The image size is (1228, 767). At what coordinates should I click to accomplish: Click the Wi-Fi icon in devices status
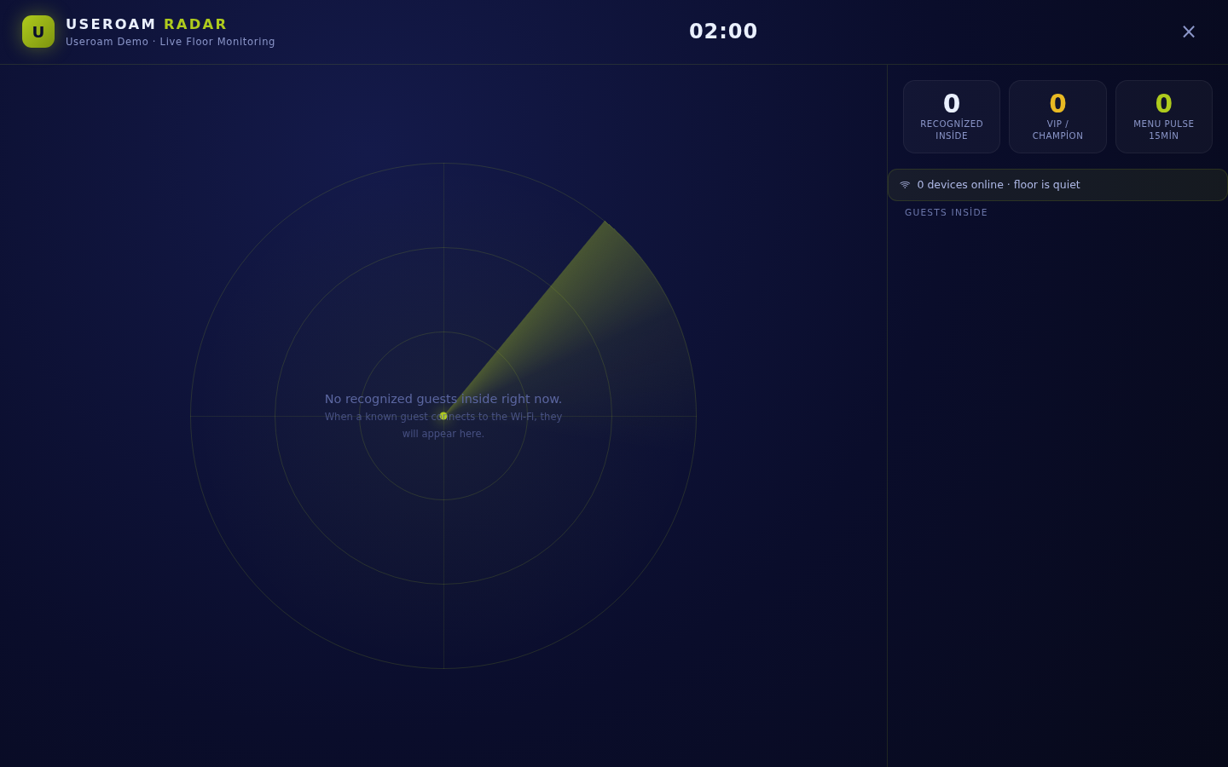pyautogui.click(x=905, y=185)
